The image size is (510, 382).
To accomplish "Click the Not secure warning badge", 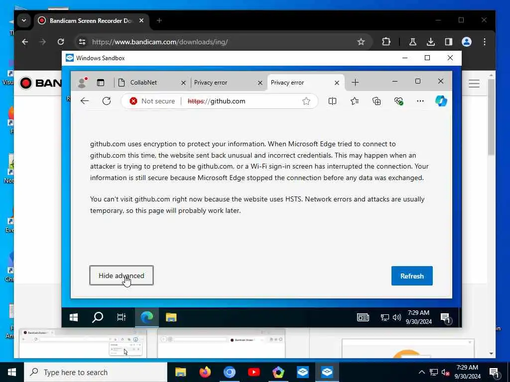I will click(152, 101).
